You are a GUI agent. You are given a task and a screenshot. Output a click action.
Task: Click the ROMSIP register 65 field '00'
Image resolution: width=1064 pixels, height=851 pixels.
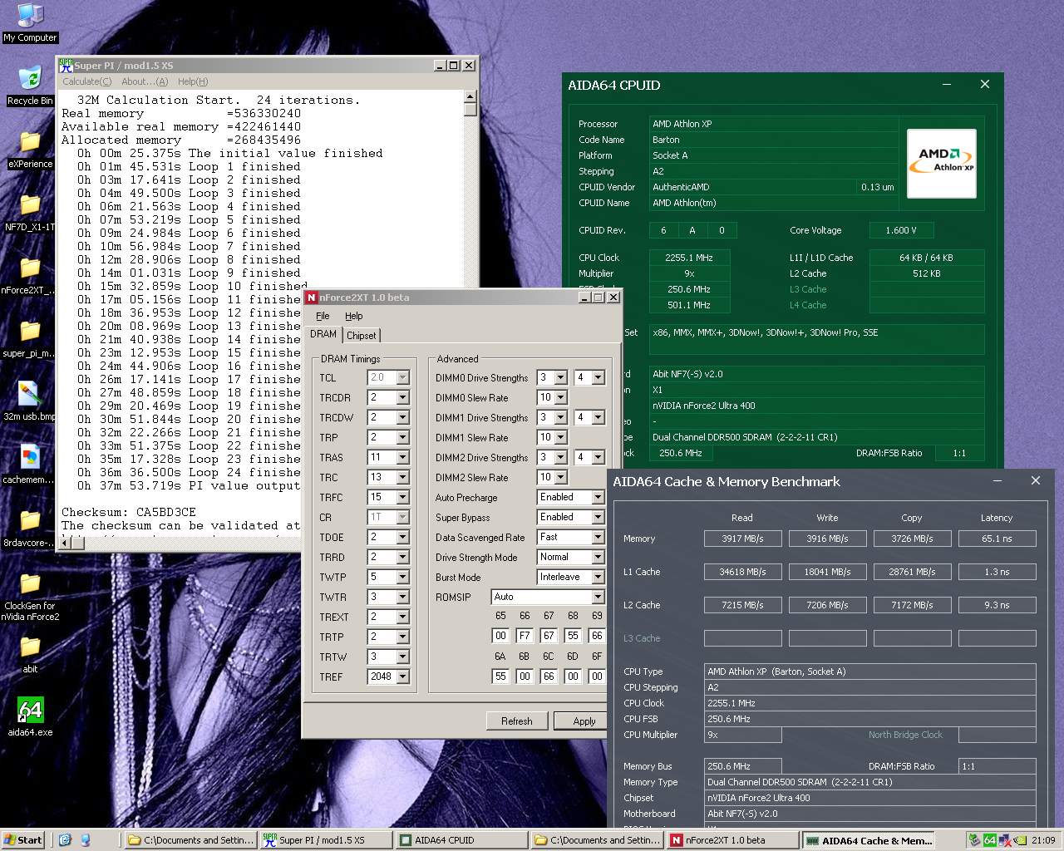point(500,635)
